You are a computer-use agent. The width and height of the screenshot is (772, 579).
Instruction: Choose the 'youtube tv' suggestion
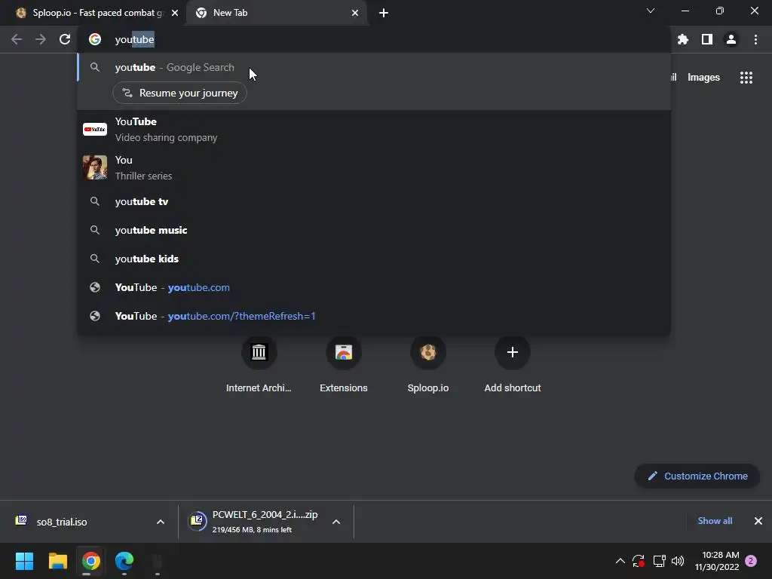click(x=374, y=202)
